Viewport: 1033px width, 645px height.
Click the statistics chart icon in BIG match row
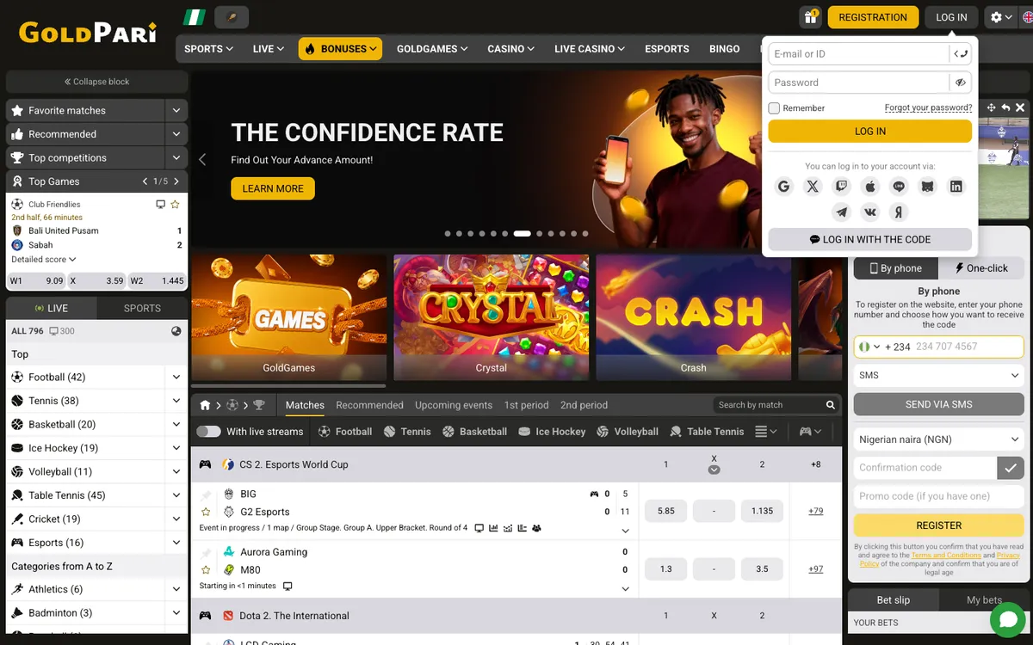494,528
